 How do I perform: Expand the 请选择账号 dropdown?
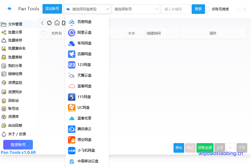(x=136, y=9)
